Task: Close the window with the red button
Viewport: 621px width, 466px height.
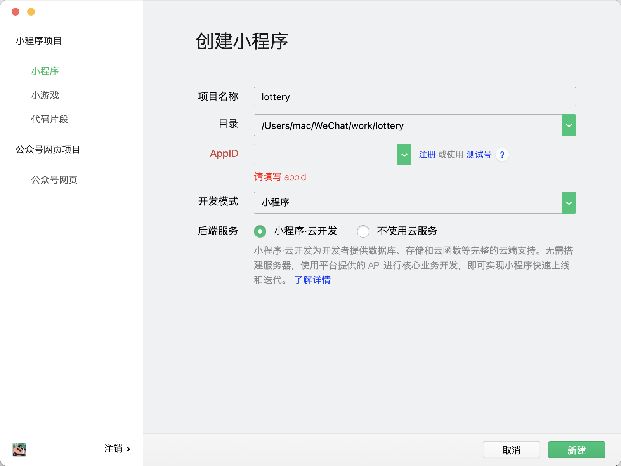Action: (x=16, y=12)
